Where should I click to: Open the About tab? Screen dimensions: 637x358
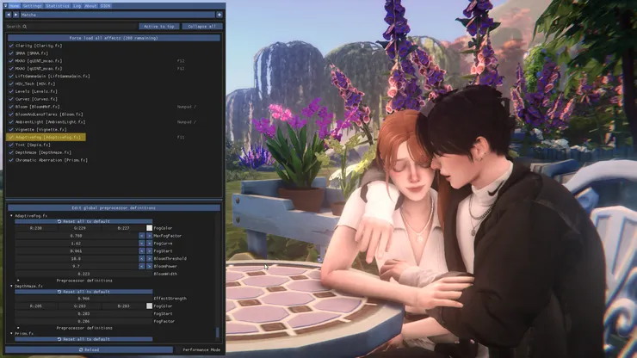[90, 6]
